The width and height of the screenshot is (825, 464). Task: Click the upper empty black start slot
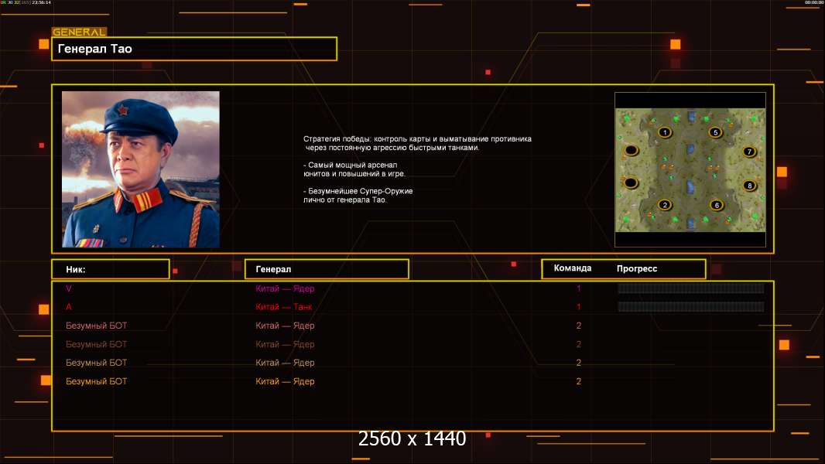click(631, 151)
